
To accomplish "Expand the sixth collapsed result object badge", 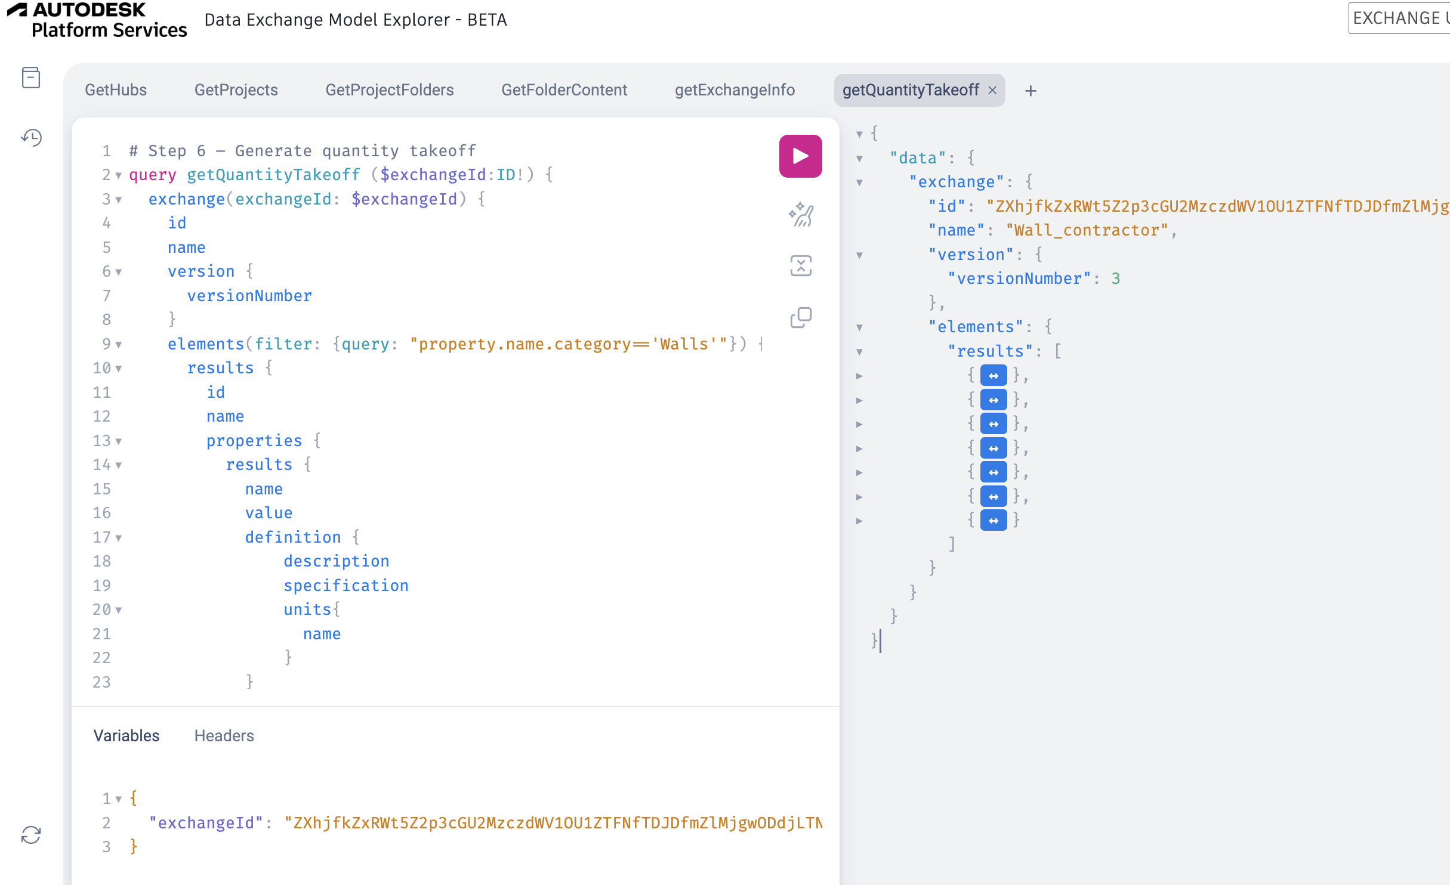I will 994,496.
